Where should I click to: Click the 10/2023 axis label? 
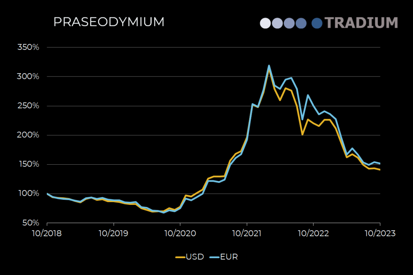click(381, 233)
